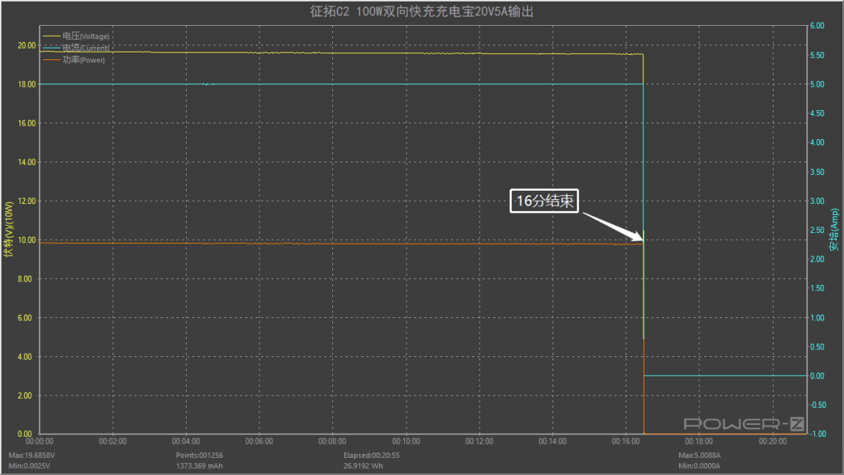Click the 1373.369 mAh capacity value
Image resolution: width=844 pixels, height=475 pixels.
[199, 466]
